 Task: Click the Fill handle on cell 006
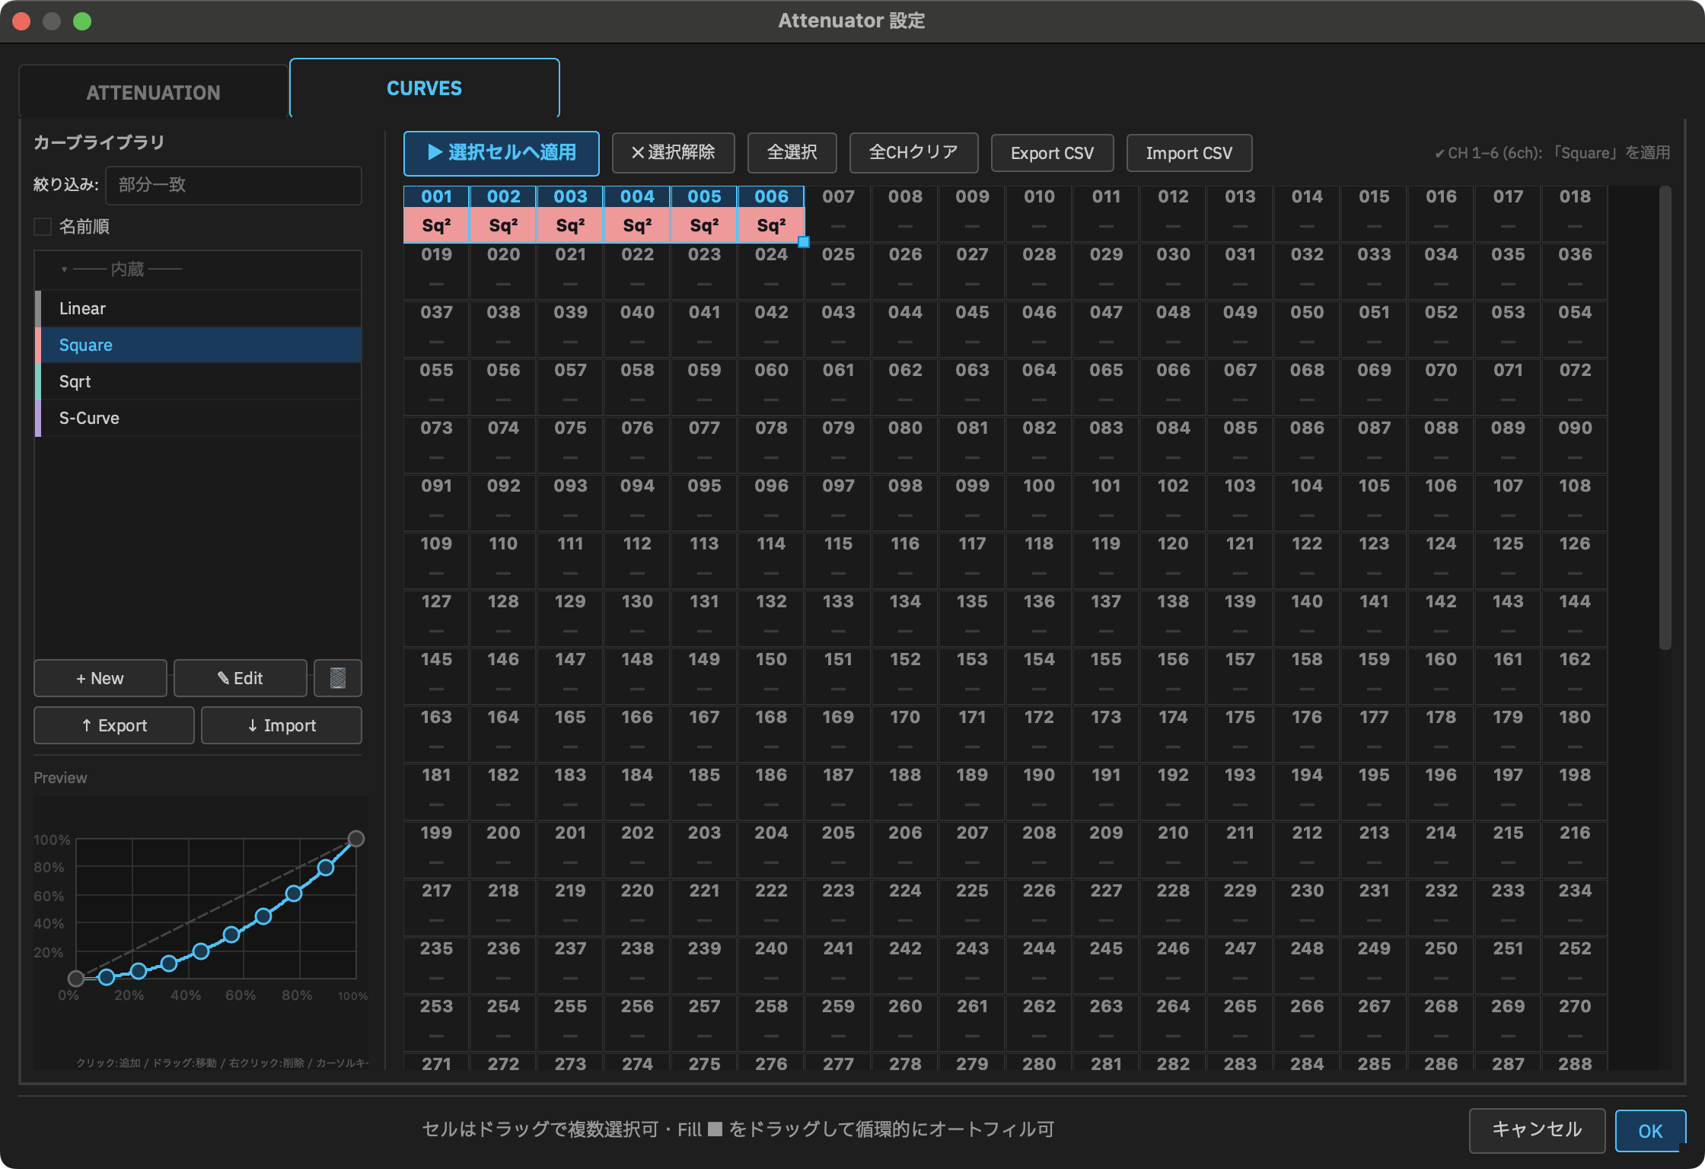[x=804, y=242]
